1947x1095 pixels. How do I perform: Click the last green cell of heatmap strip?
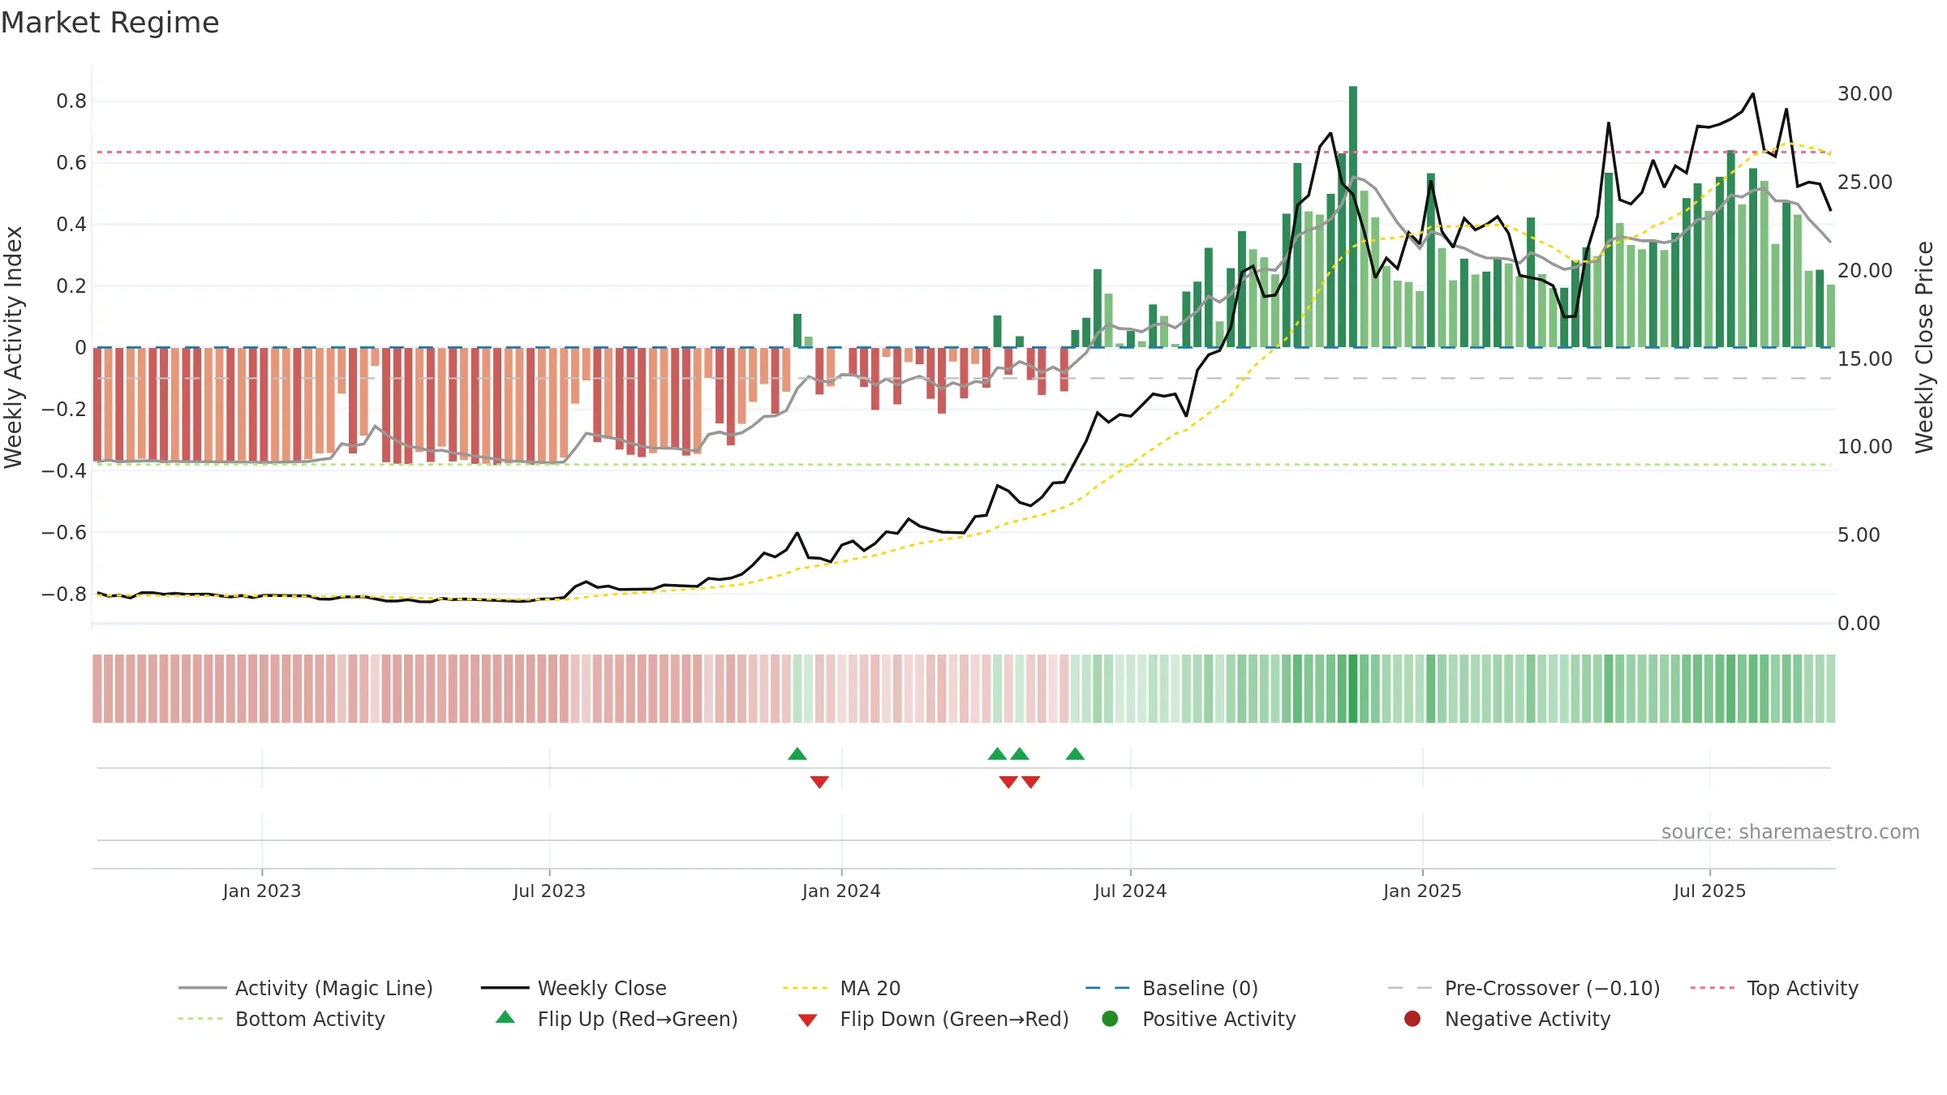click(1830, 689)
